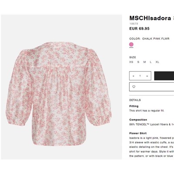
Task: Click the EUR 69.95 price
Action: click(x=139, y=29)
